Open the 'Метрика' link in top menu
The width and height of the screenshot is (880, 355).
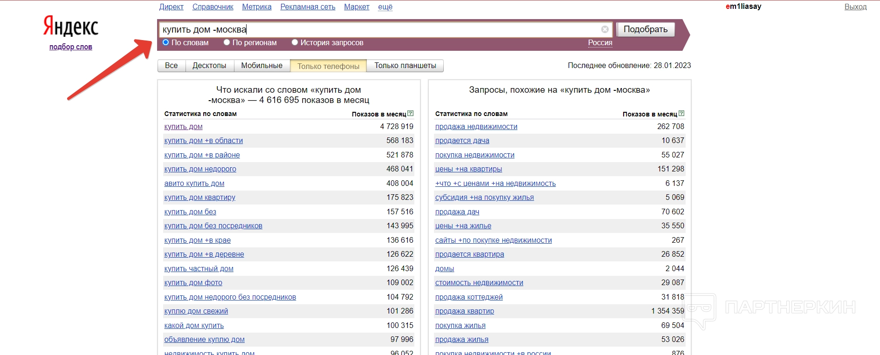coord(256,7)
